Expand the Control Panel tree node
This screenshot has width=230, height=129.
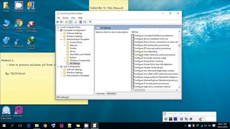coord(64,42)
